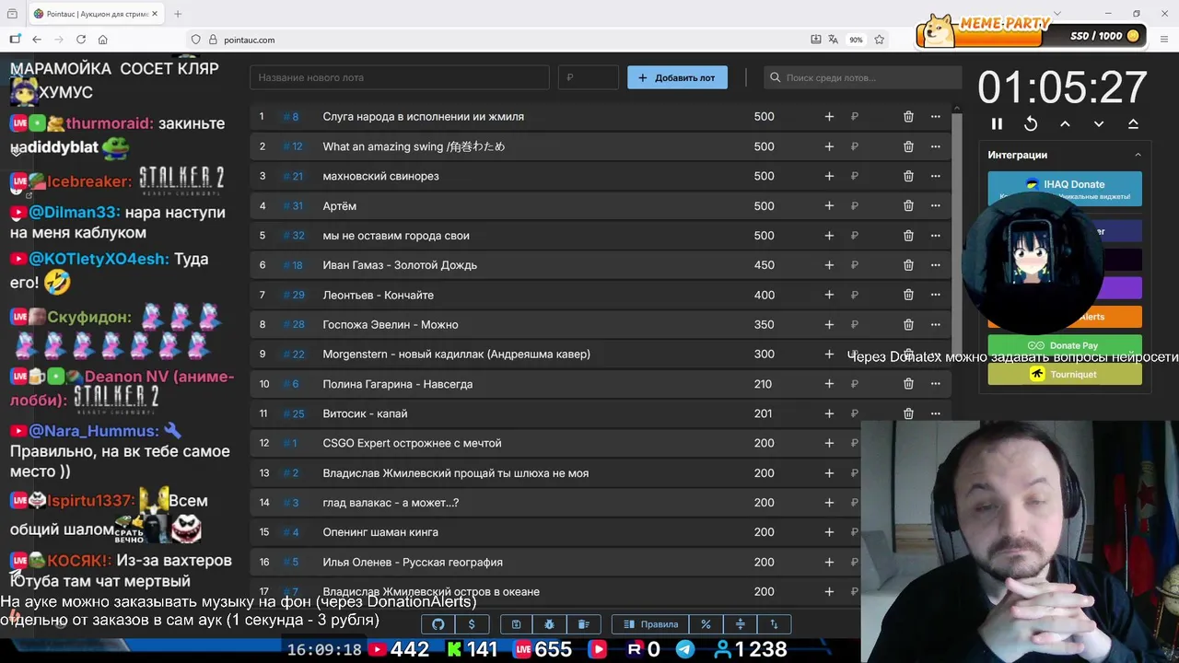Decrease timer using the down chevron

[1099, 123]
